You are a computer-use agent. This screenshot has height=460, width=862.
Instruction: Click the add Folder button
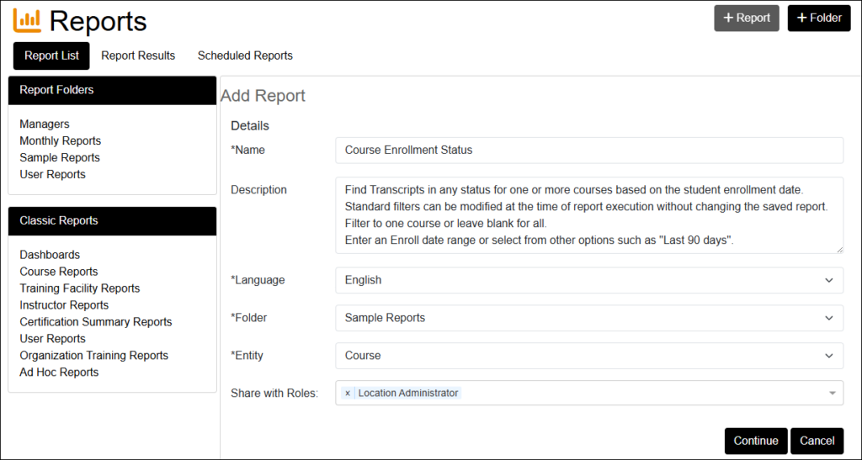tap(818, 18)
